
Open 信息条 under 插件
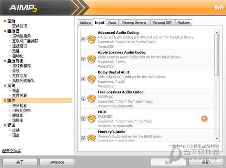[x=18, y=121]
